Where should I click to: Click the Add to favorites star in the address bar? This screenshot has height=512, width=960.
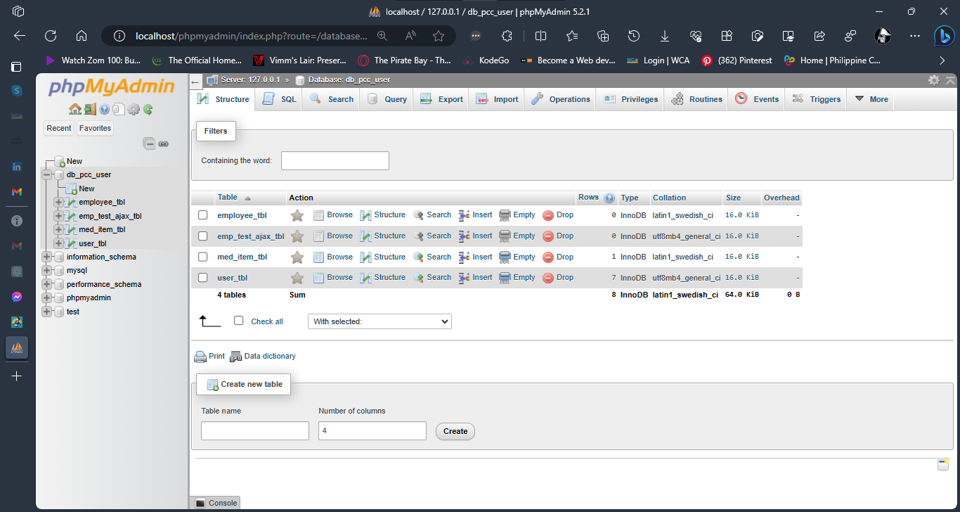pyautogui.click(x=439, y=36)
